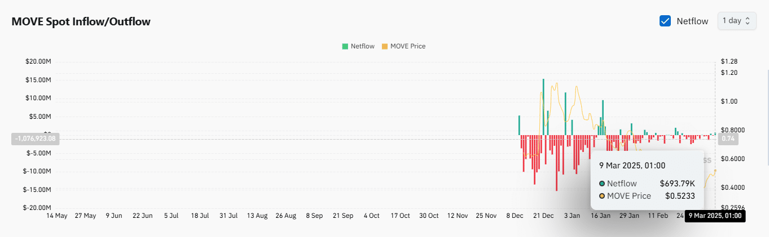
Task: Click the dropdown chevron arrows beside 1 day
Action: pos(748,21)
